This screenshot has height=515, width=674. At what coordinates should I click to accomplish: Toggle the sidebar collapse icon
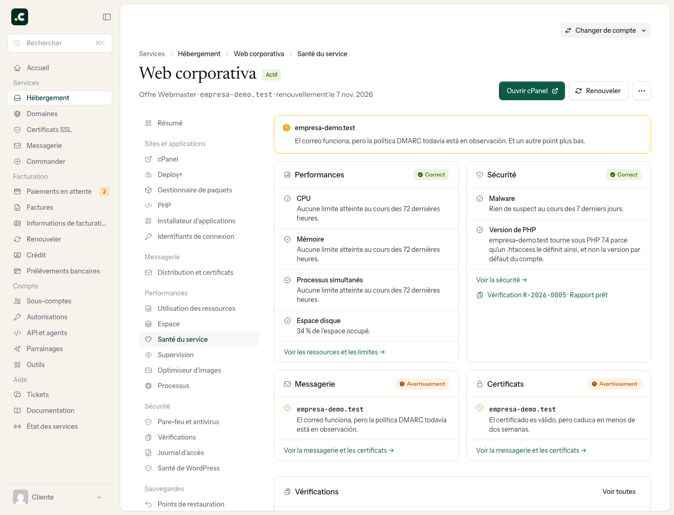(x=107, y=17)
